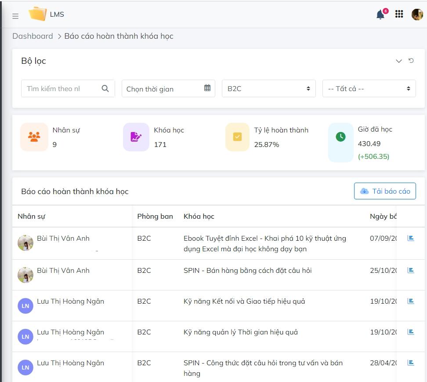Click the search magnifier icon
This screenshot has height=382, width=427.
coord(105,88)
